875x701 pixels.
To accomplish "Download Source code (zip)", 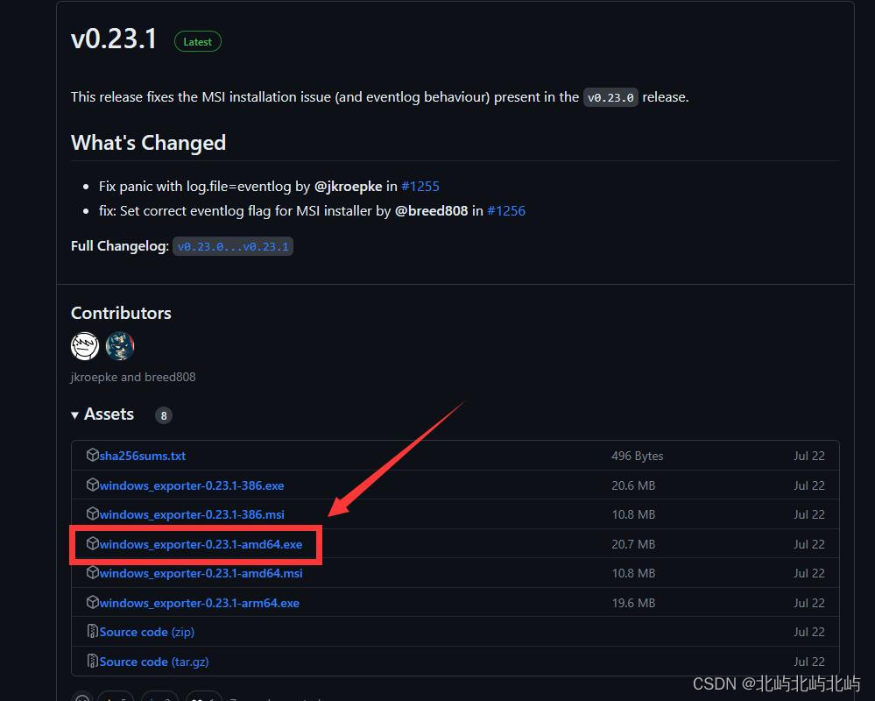I will (x=147, y=632).
